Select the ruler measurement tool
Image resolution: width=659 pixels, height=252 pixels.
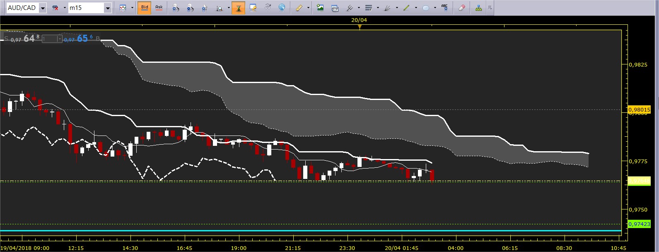[x=299, y=7]
